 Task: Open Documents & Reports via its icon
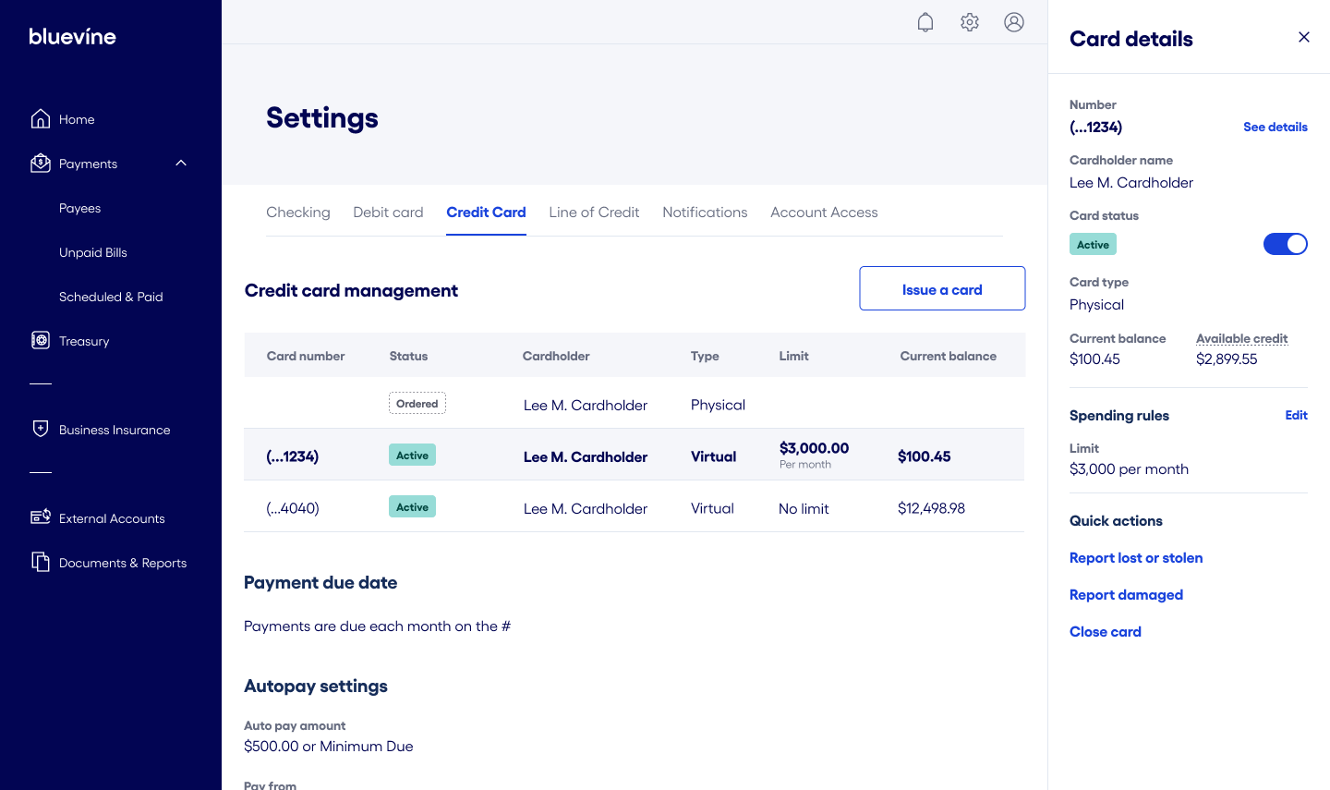[40, 562]
